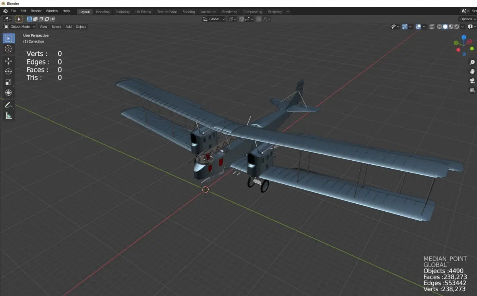Add a workspace with the plus button
Screen dimensions: 477x296
click(288, 12)
